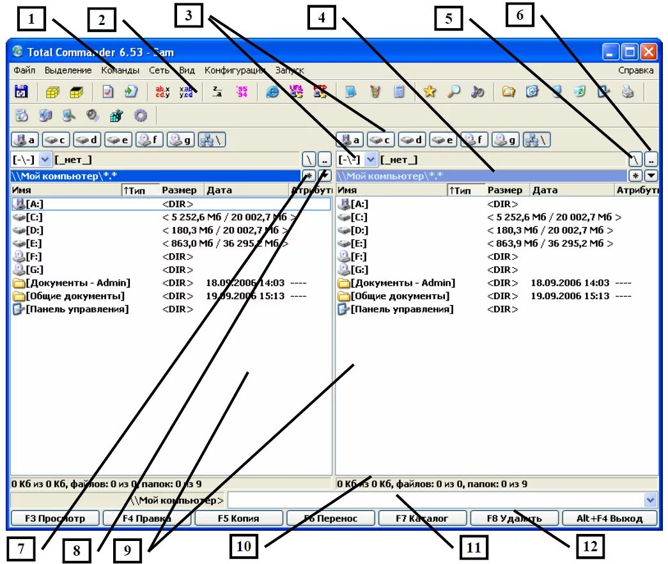The image size is (668, 564).
Task: Open right panel directory history arrow
Action: click(651, 176)
